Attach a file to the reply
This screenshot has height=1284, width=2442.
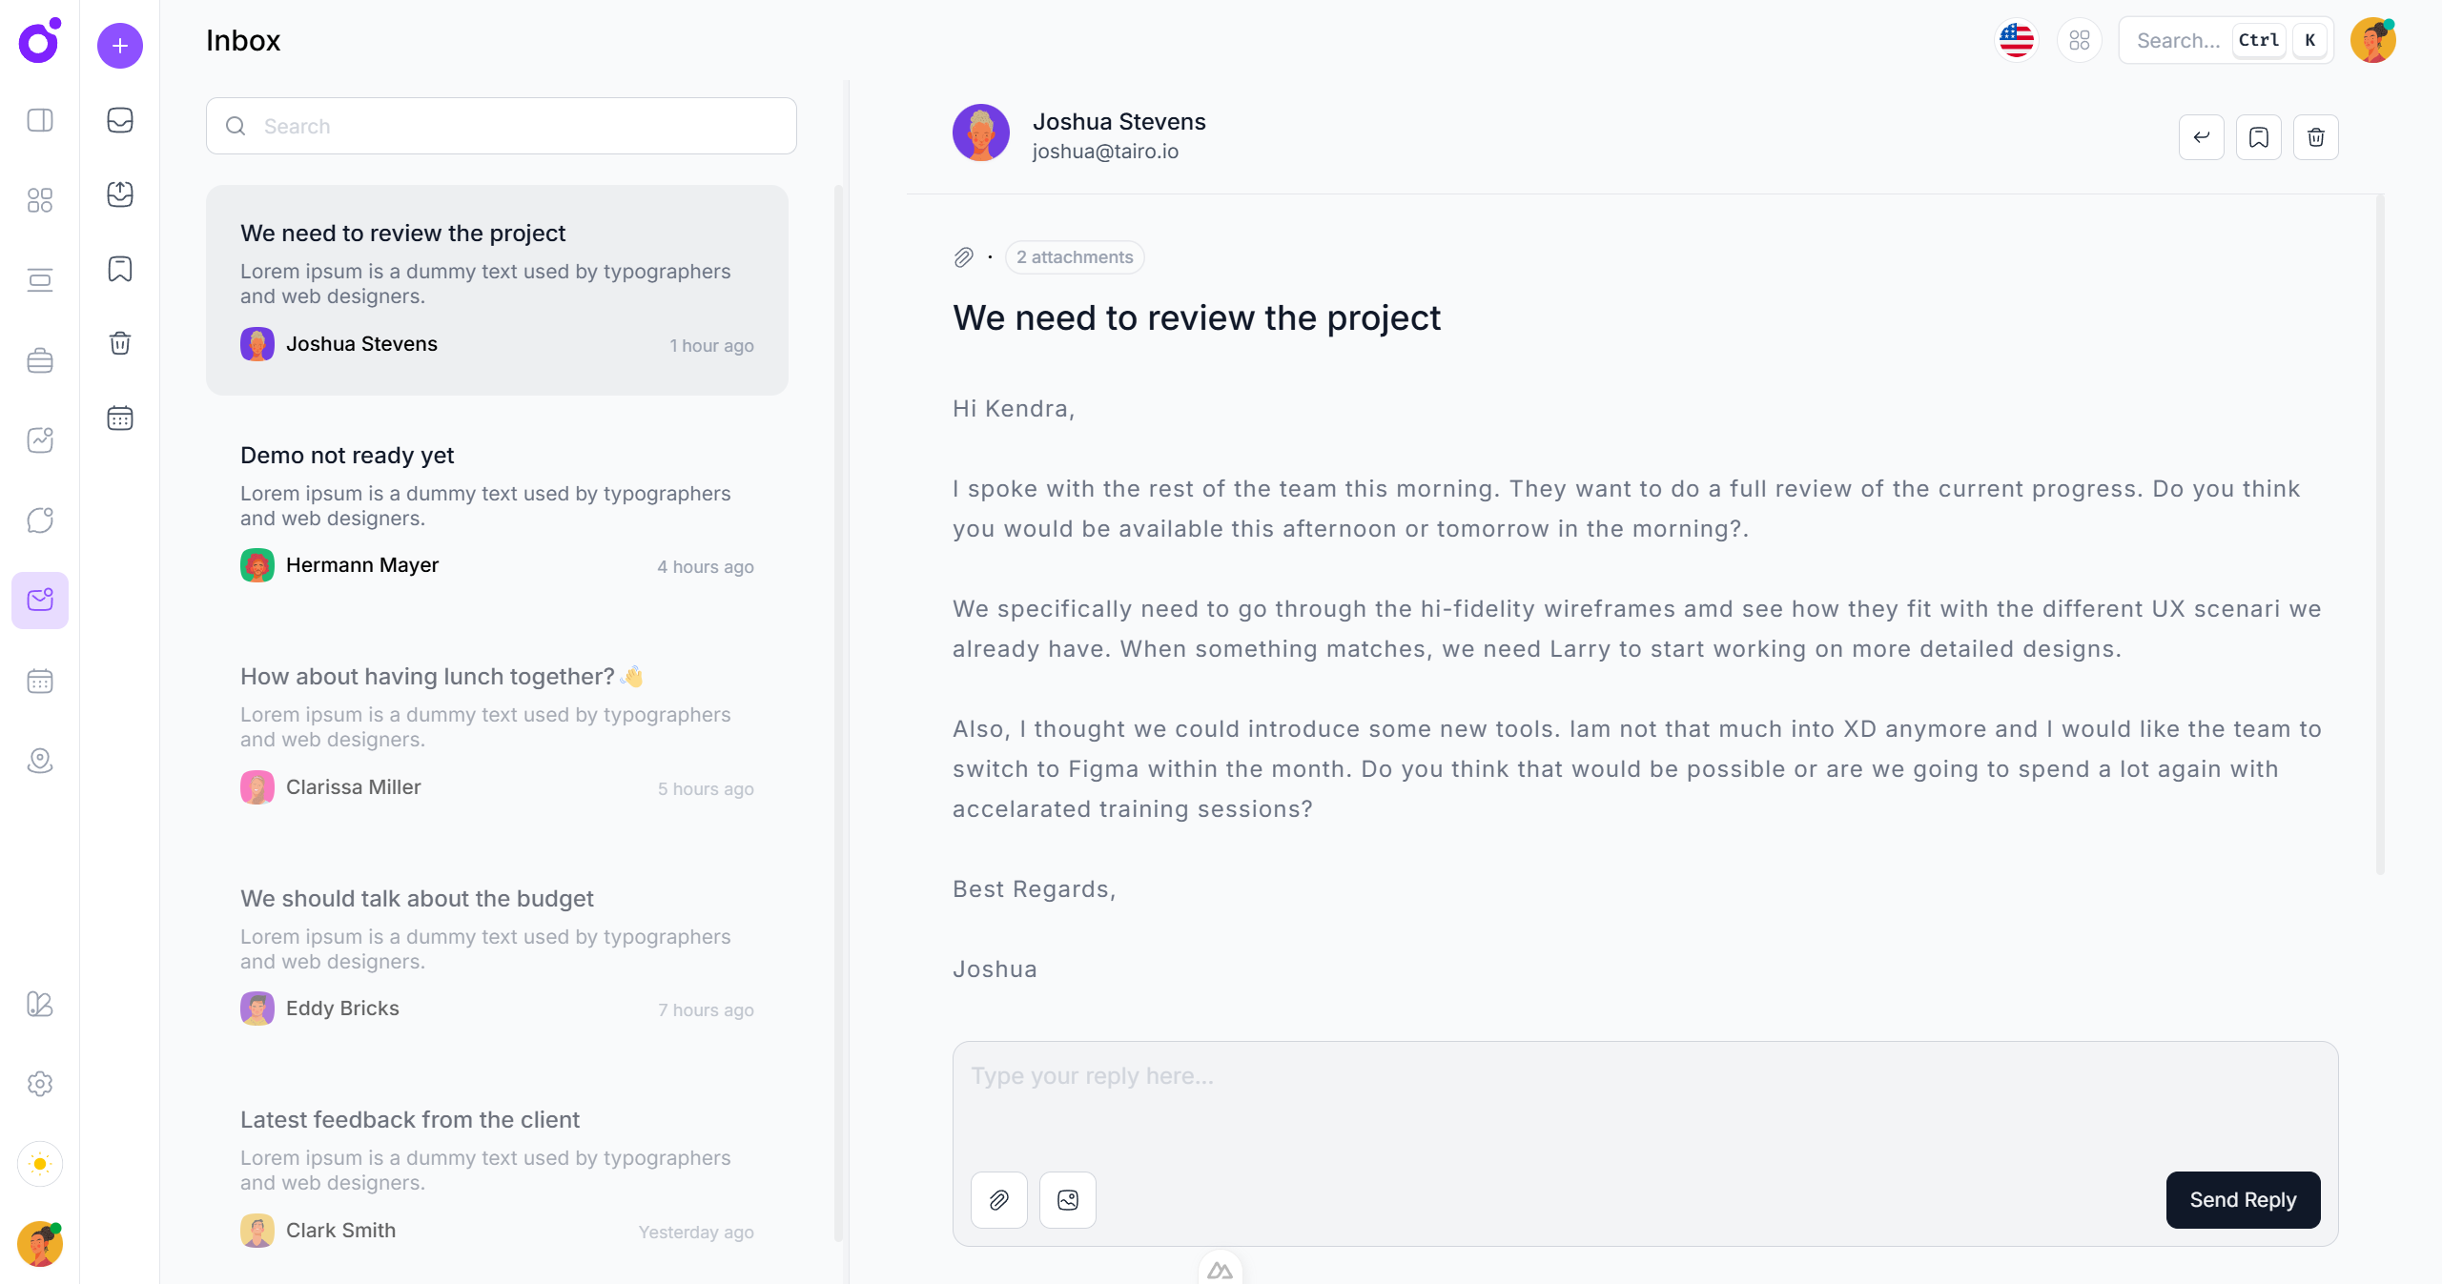click(998, 1200)
